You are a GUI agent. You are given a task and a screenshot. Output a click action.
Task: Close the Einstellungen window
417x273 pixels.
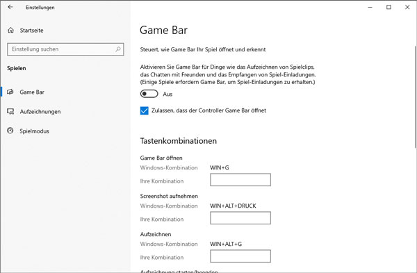407,7
